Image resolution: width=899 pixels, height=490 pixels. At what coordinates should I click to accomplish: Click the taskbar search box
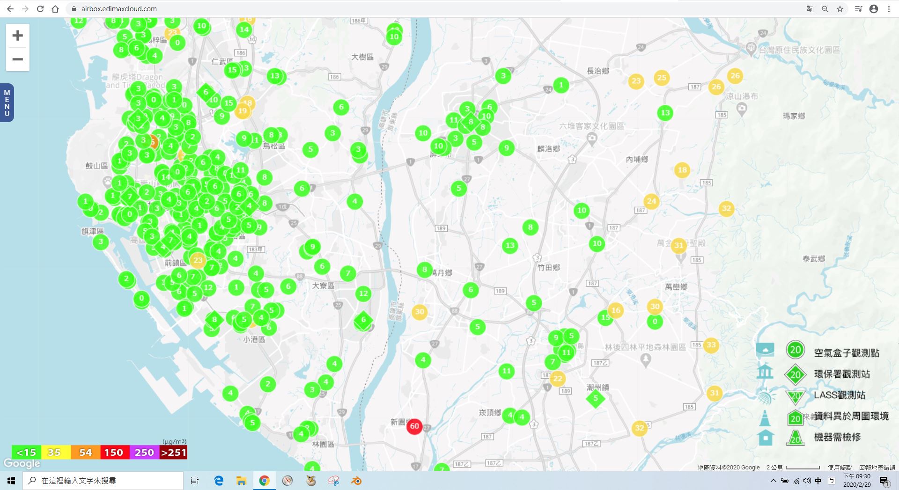(103, 481)
